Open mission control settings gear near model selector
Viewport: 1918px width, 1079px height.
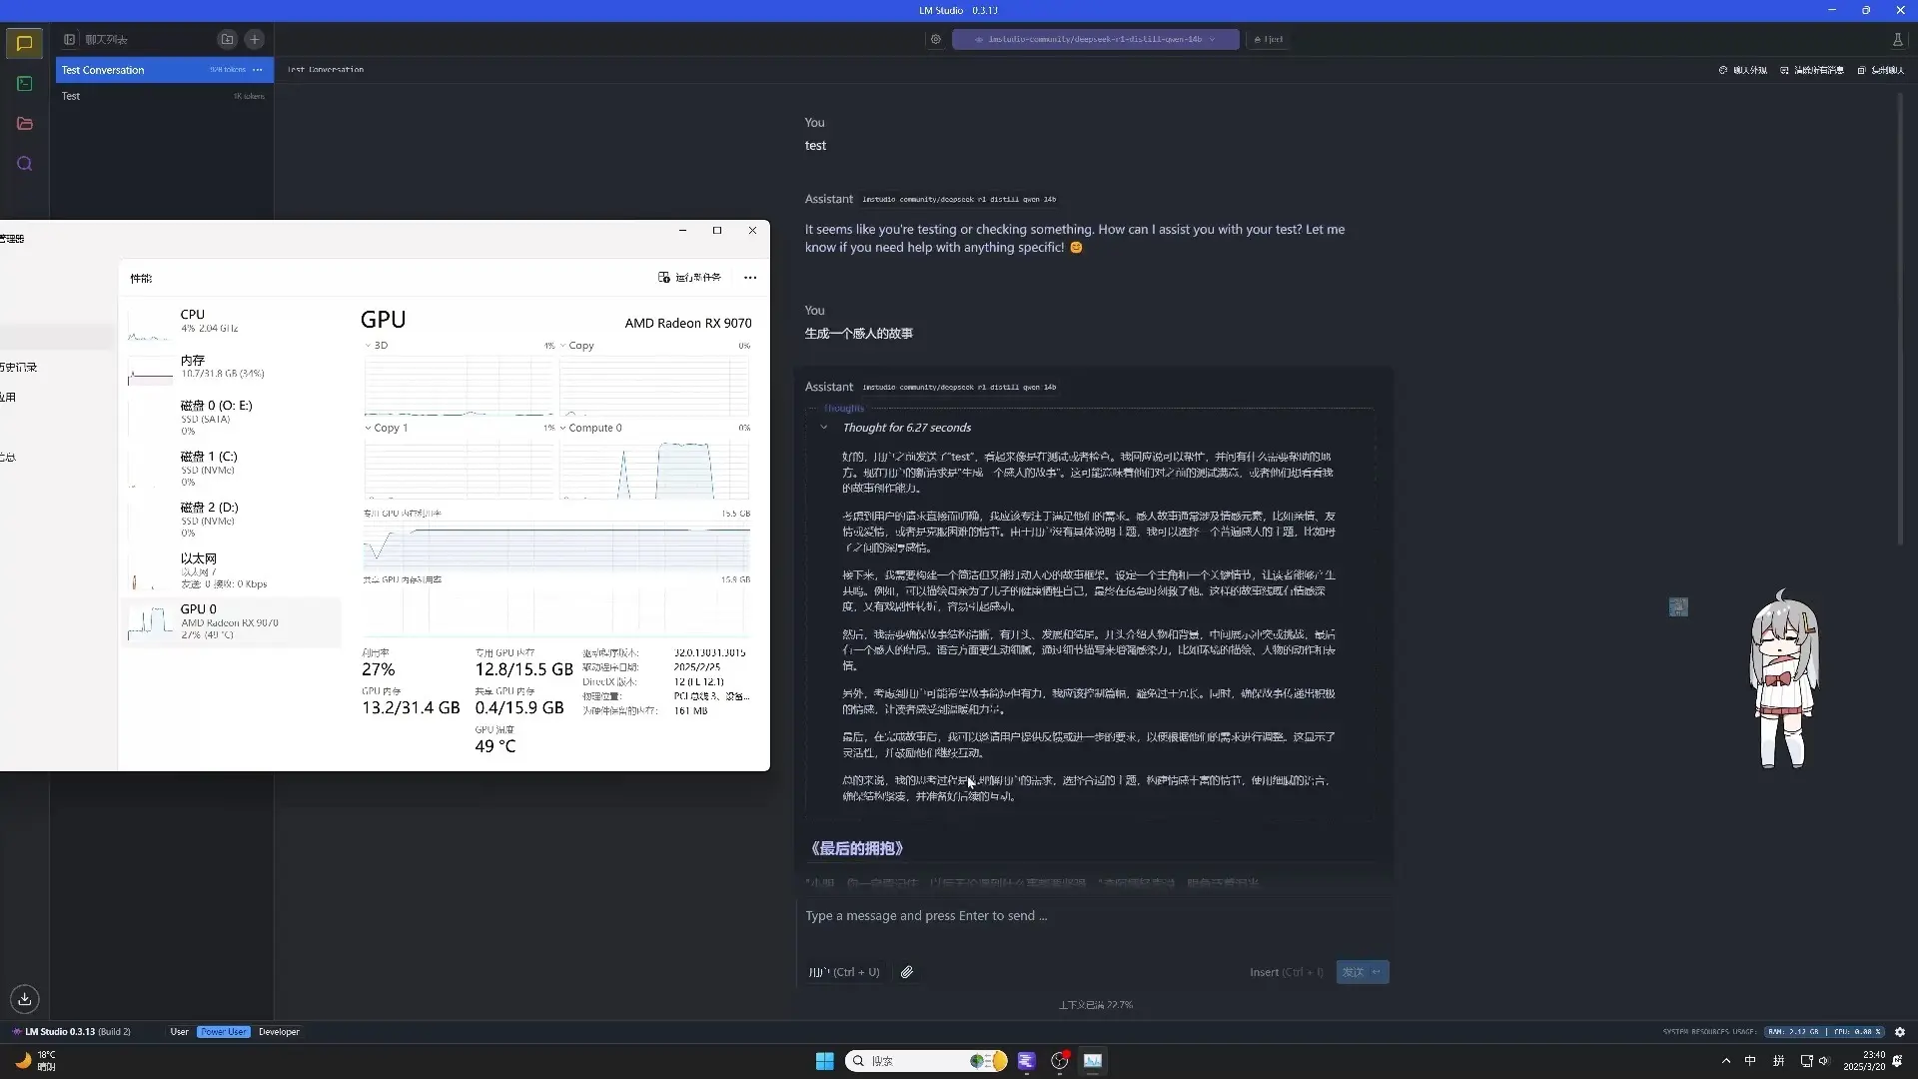point(936,39)
